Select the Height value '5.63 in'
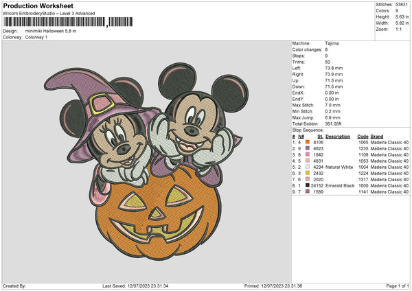 click(x=402, y=16)
